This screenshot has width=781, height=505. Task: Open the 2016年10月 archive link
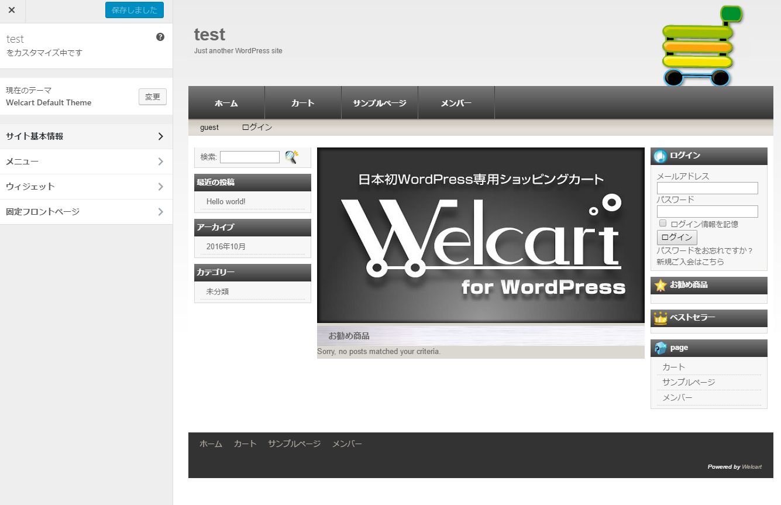[x=226, y=246]
